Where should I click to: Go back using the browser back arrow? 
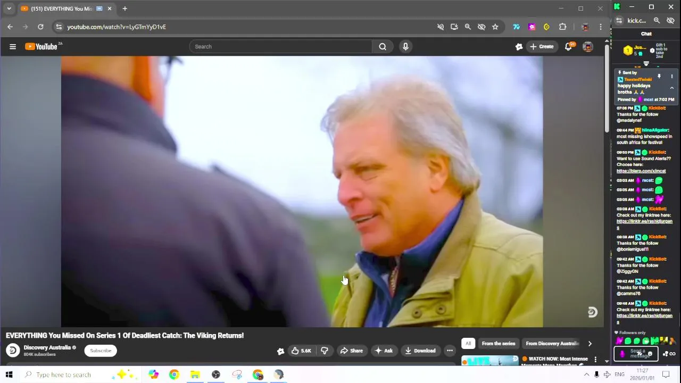tap(10, 27)
